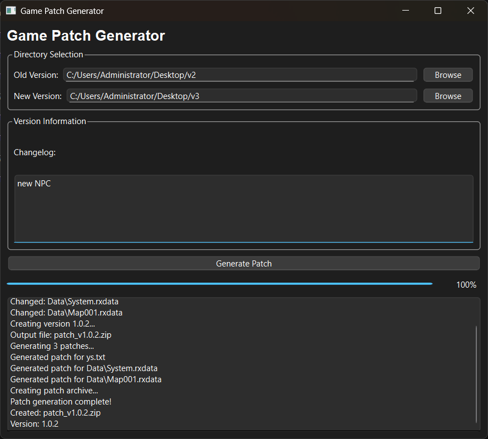This screenshot has height=439, width=488.
Task: Close the Game Patch Generator window
Action: [471, 11]
